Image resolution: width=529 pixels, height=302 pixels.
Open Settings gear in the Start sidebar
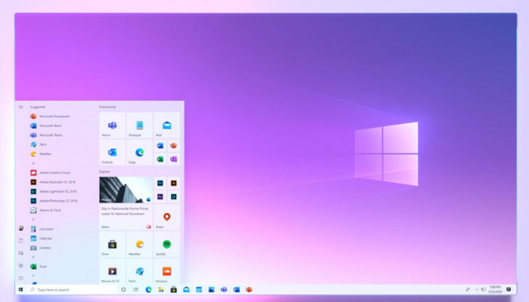(21, 266)
